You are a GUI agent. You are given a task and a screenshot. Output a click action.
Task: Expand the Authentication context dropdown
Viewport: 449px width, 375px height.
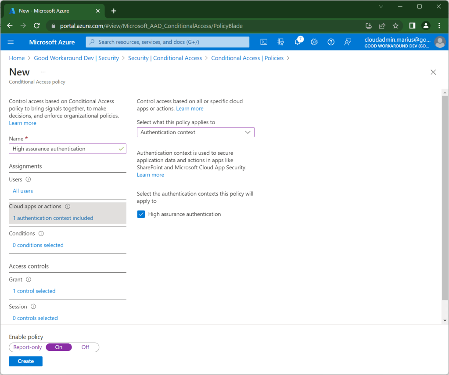click(195, 132)
